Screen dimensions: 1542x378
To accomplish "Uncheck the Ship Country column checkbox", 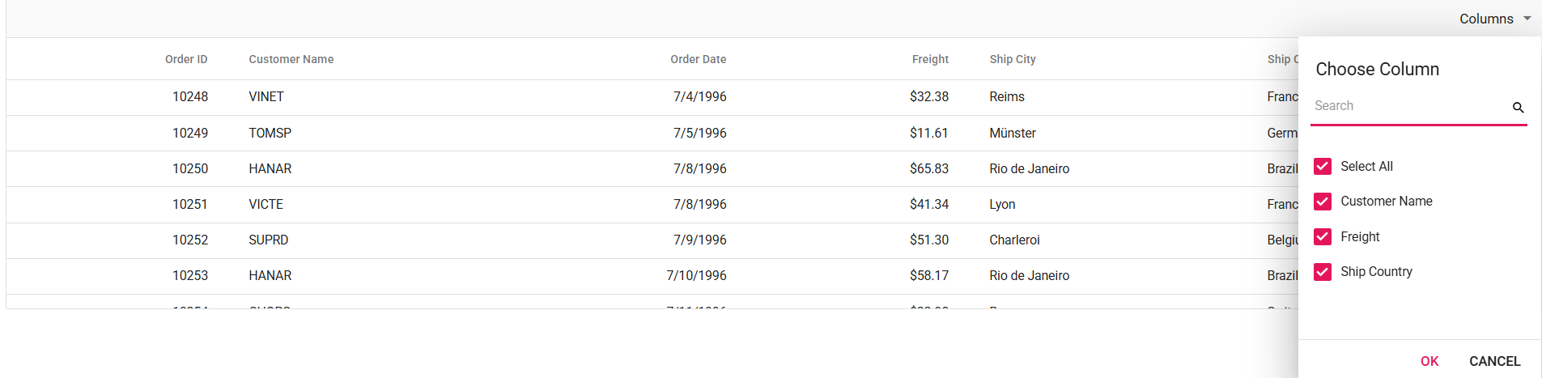I will click(1323, 271).
